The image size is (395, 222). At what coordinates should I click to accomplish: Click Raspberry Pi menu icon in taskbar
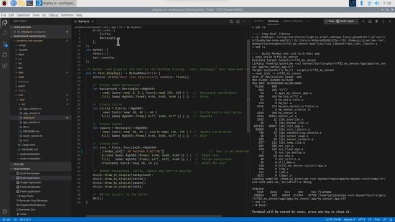4,3
